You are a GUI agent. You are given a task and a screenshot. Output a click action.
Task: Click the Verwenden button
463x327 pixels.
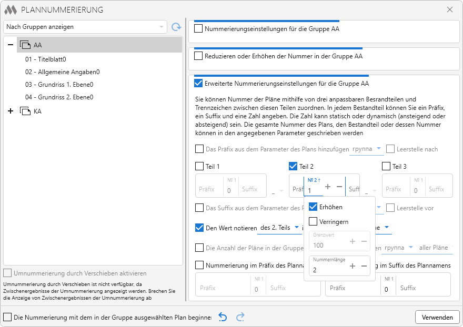tap(437, 318)
